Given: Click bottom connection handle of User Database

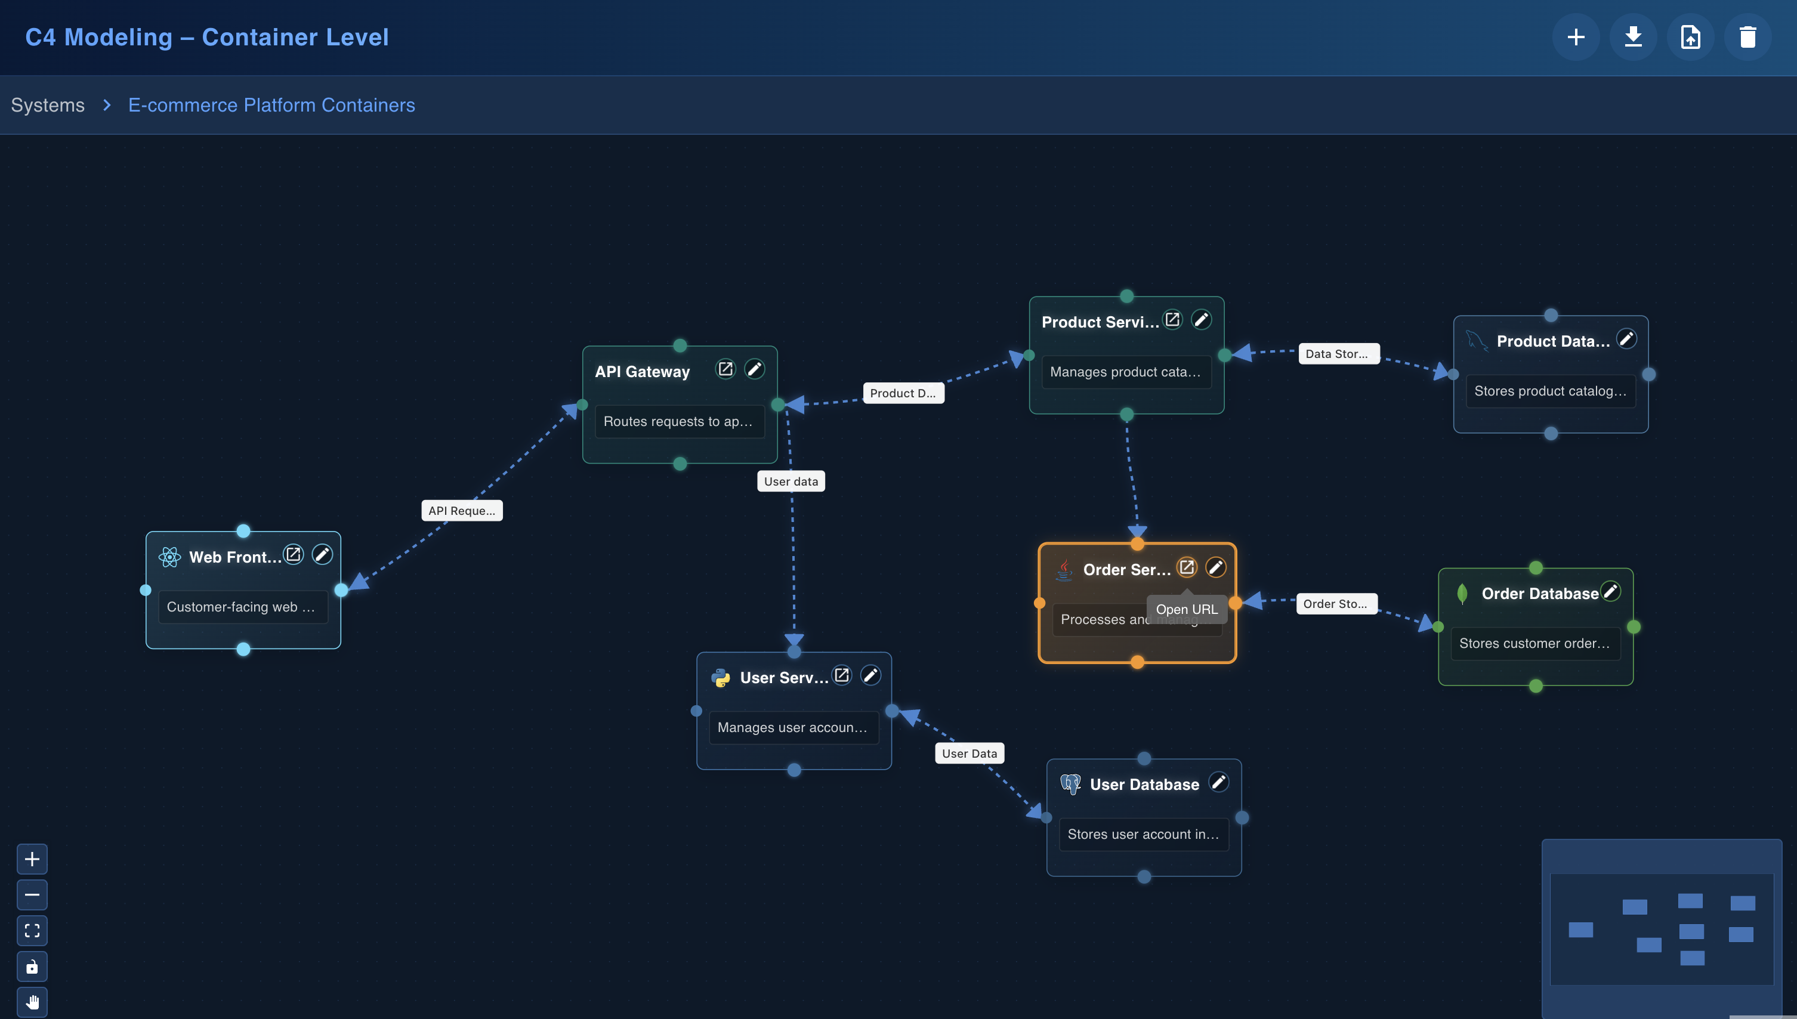Looking at the screenshot, I should (1144, 877).
